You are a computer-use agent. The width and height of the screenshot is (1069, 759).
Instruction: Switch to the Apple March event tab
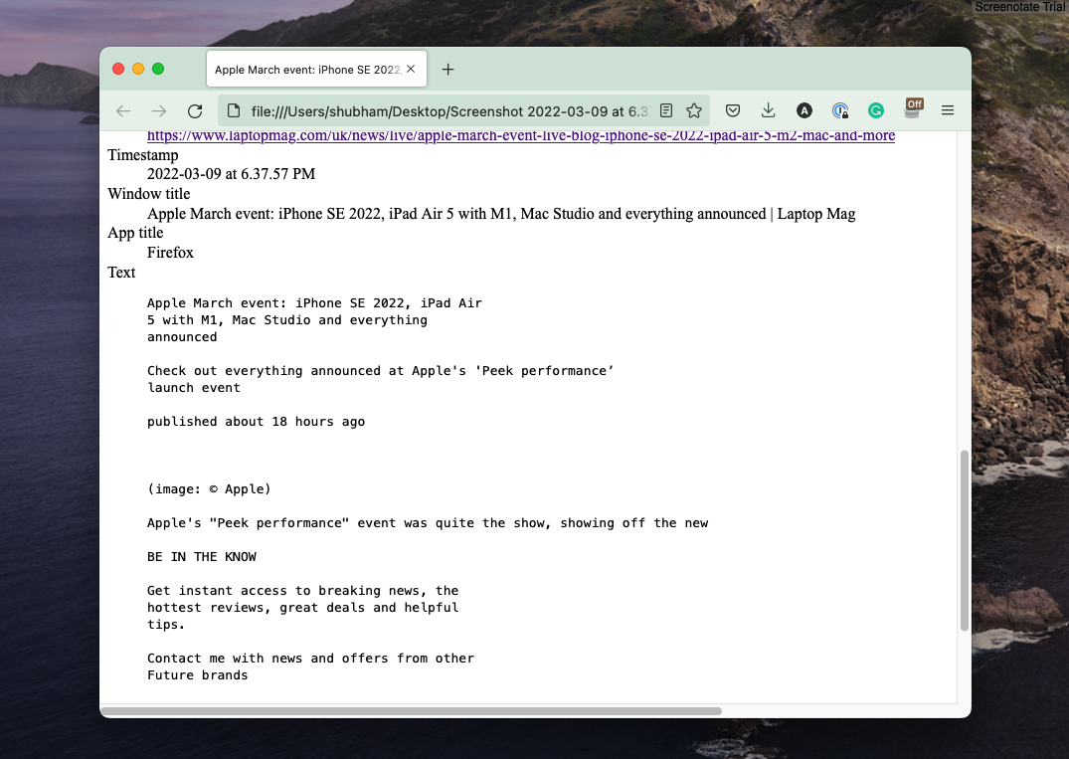point(308,69)
